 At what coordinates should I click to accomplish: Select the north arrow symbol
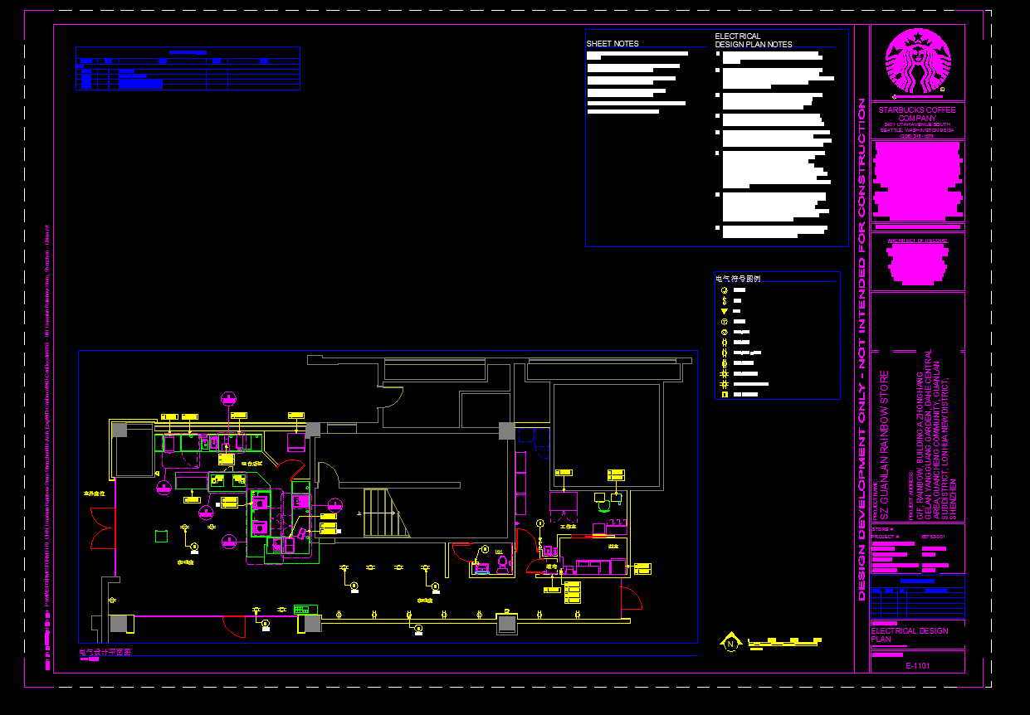click(x=730, y=643)
